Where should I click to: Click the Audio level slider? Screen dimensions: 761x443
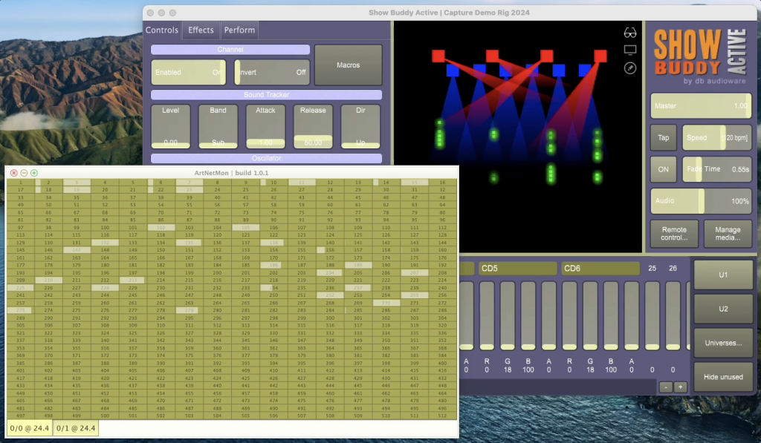[x=701, y=201]
